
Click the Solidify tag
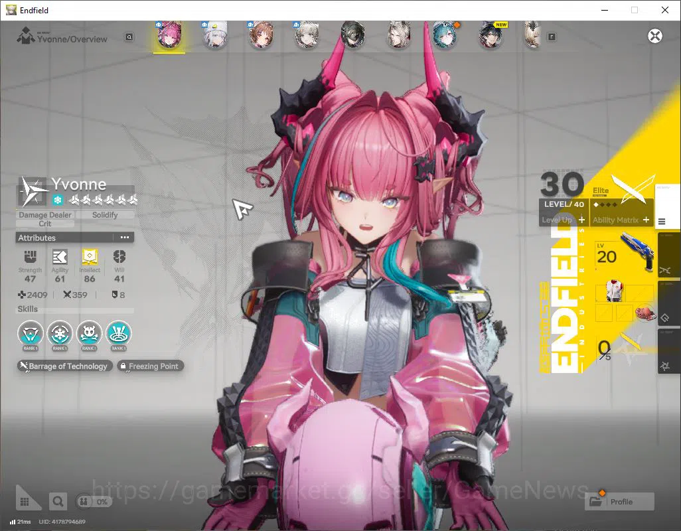coord(105,215)
